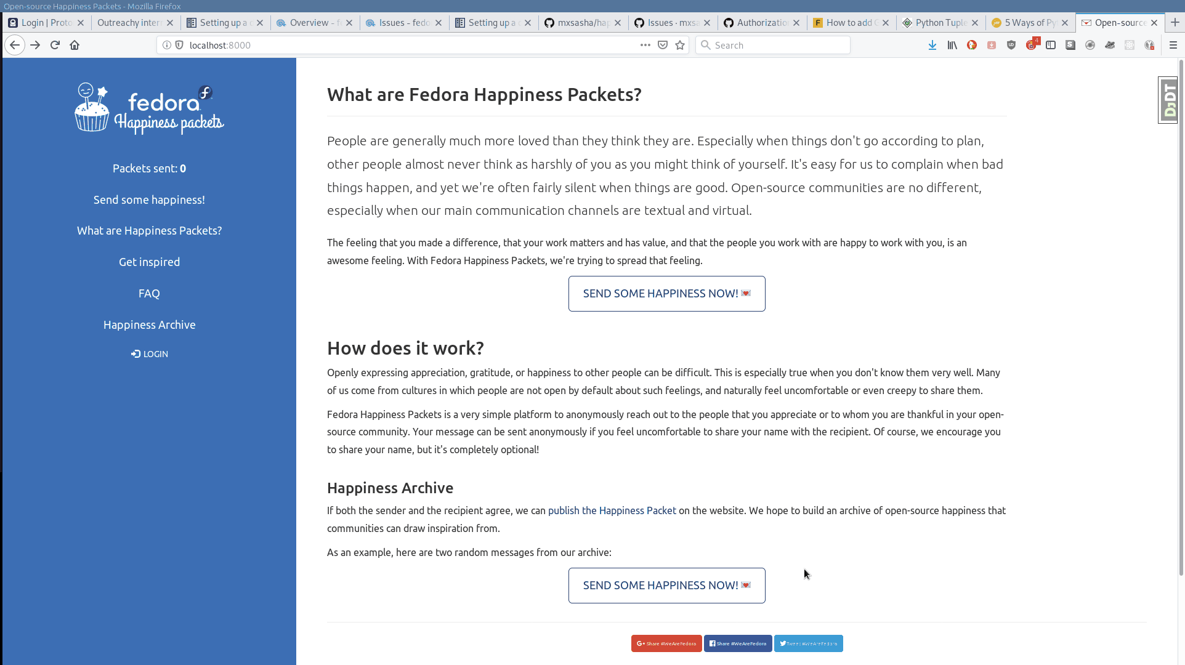Click the Happiness Archive section heading
Screen dimensions: 1185x665
390,488
